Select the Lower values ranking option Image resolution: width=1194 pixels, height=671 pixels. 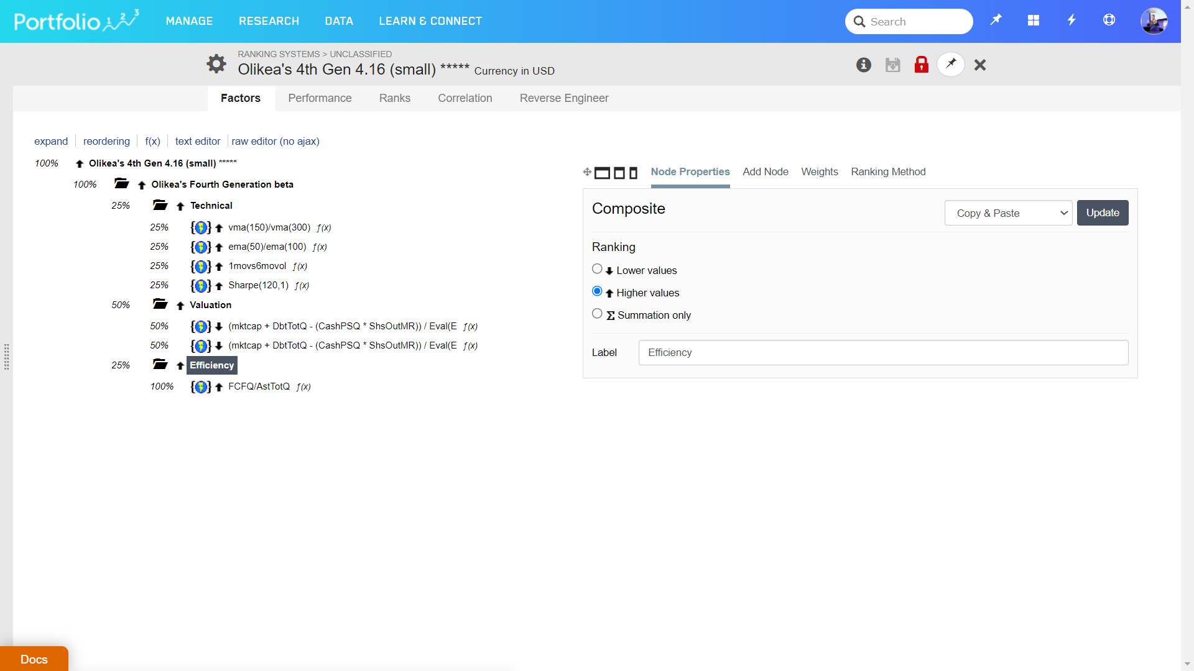(x=597, y=269)
